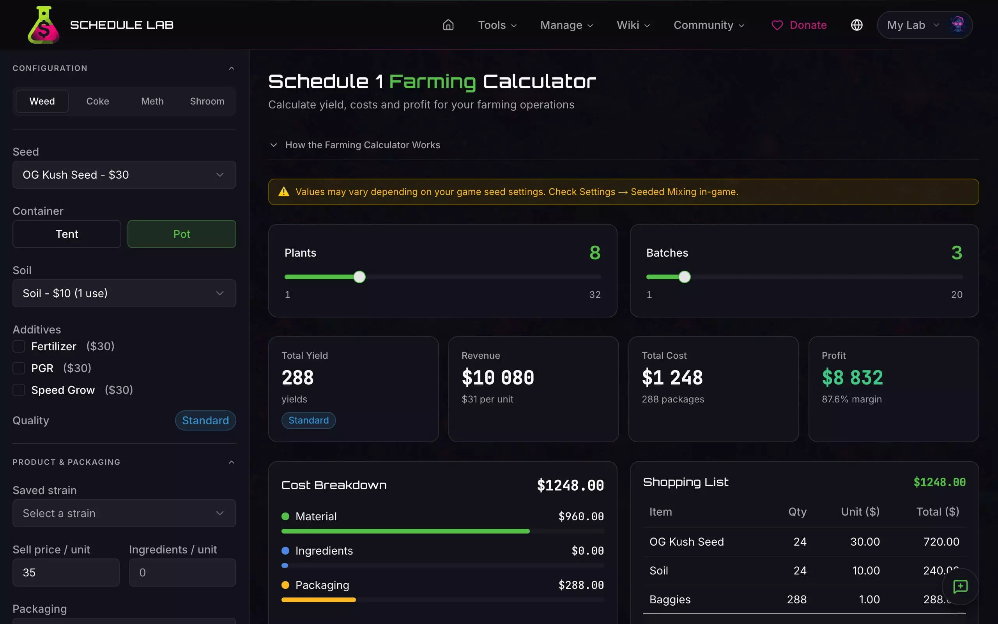Open the feedback chat bubble icon

click(x=960, y=587)
